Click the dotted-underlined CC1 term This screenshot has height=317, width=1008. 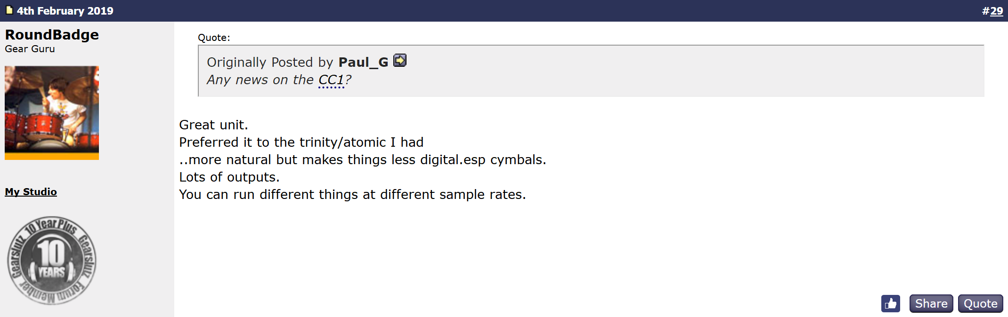tap(331, 80)
